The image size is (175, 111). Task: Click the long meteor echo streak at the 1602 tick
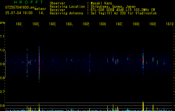[39, 64]
